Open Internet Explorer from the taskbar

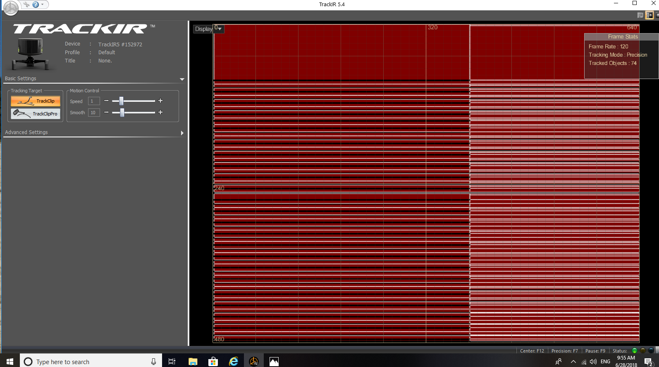pos(234,362)
